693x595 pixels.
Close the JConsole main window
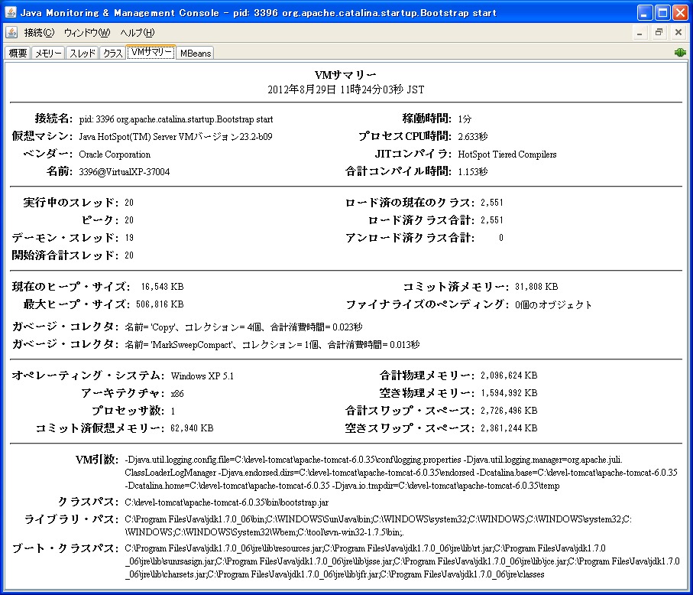(x=680, y=13)
